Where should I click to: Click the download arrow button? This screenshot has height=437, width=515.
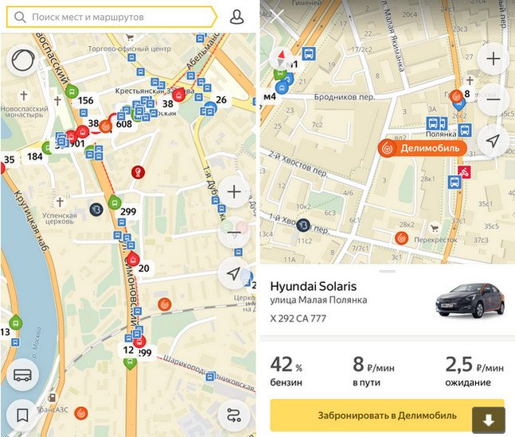tap(489, 420)
